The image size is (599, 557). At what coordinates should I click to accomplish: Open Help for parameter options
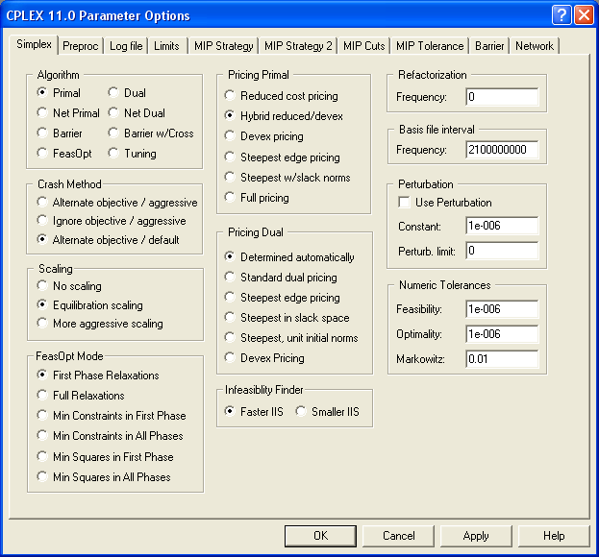(x=554, y=536)
